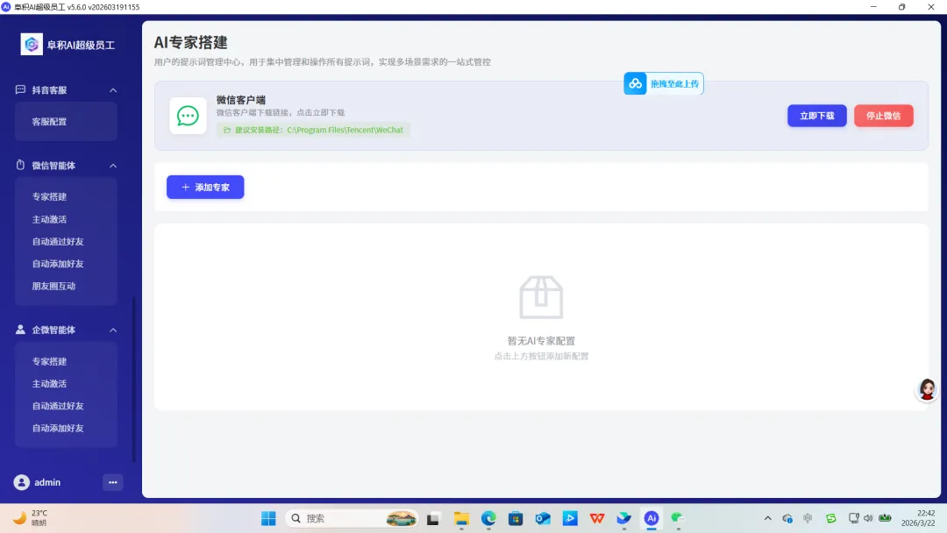Click the AI专家搭建 page heading

pos(191,42)
